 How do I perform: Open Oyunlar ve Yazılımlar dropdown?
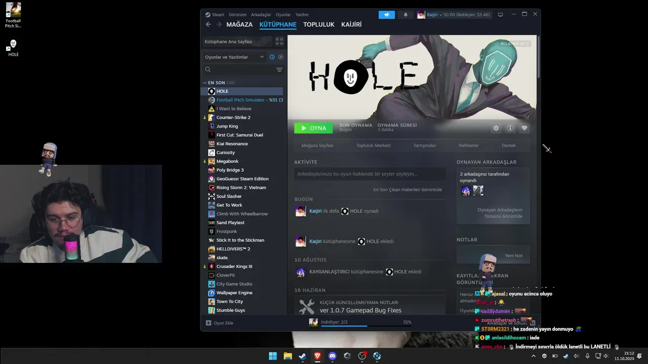pos(234,57)
